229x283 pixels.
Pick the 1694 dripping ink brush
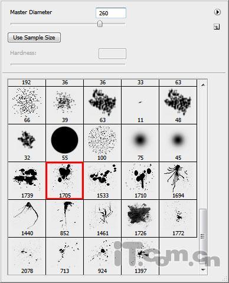[178, 180]
